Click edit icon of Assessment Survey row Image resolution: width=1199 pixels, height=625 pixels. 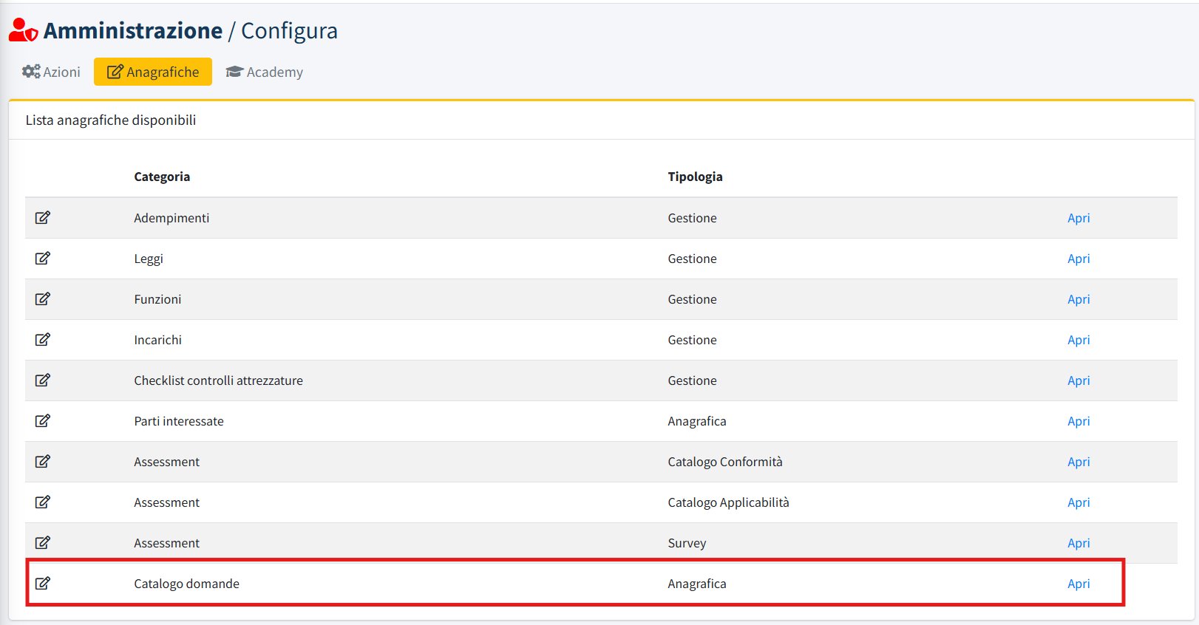[43, 543]
